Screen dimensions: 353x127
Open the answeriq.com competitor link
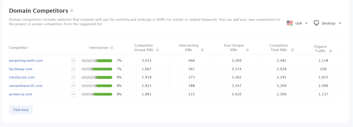tap(20, 94)
